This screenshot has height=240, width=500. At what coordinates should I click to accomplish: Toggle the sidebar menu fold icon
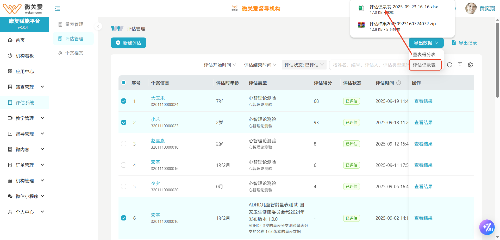(x=58, y=9)
